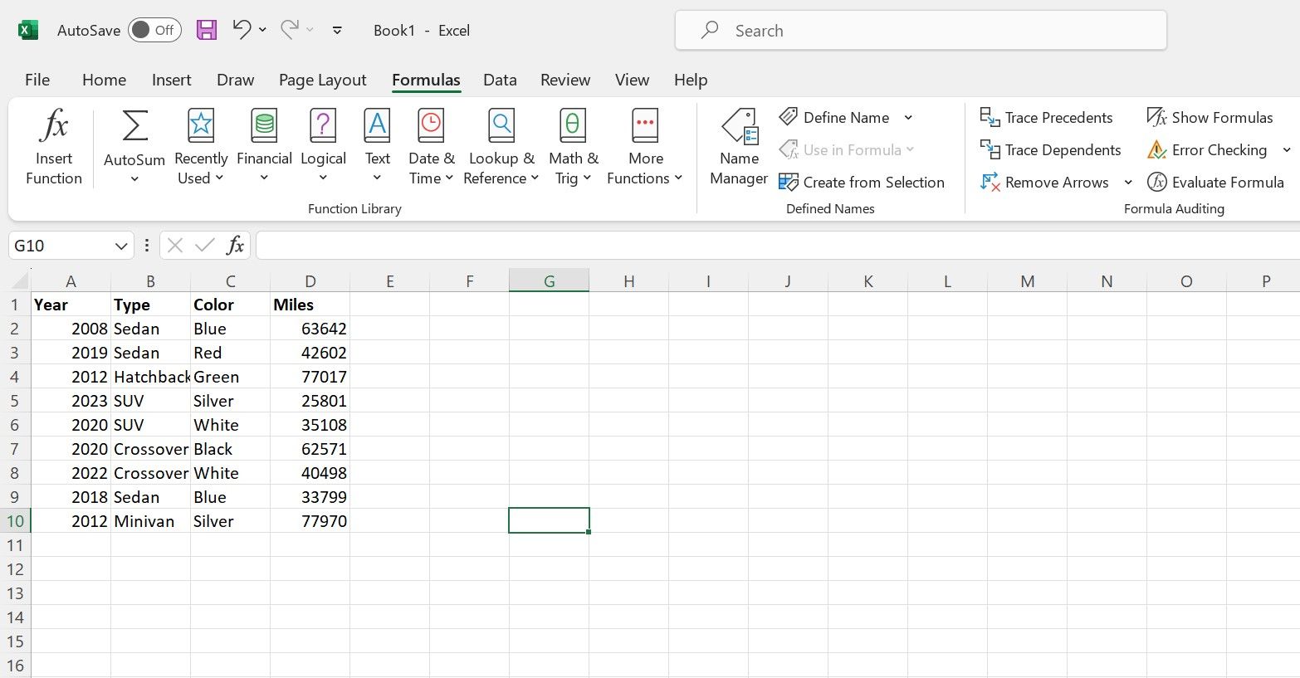
Task: Open the File menu
Action: click(x=37, y=79)
